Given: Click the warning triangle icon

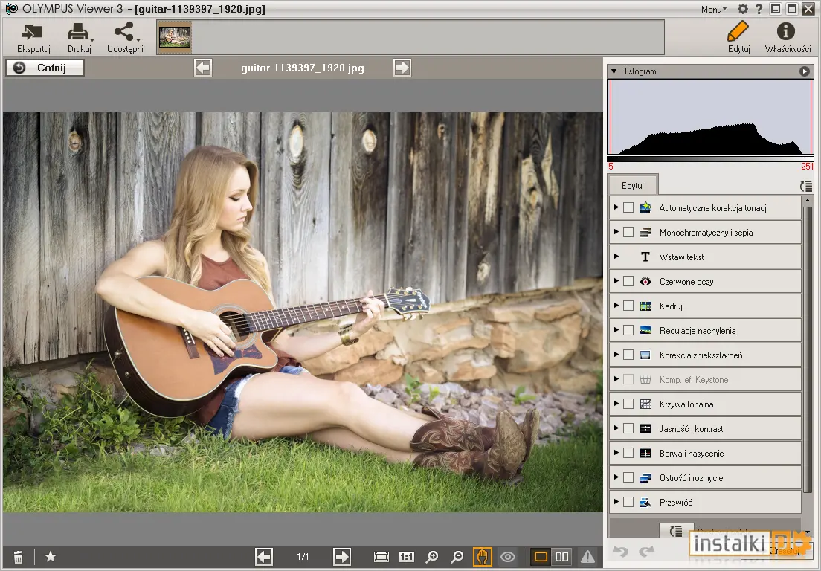Looking at the screenshot, I should 588,557.
